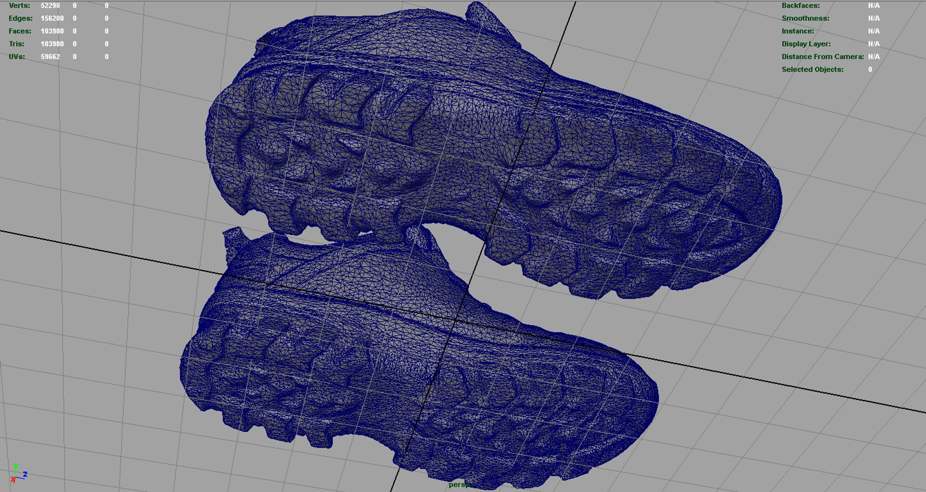Click the UVs count value 59662
926x492 pixels.
pyautogui.click(x=50, y=56)
